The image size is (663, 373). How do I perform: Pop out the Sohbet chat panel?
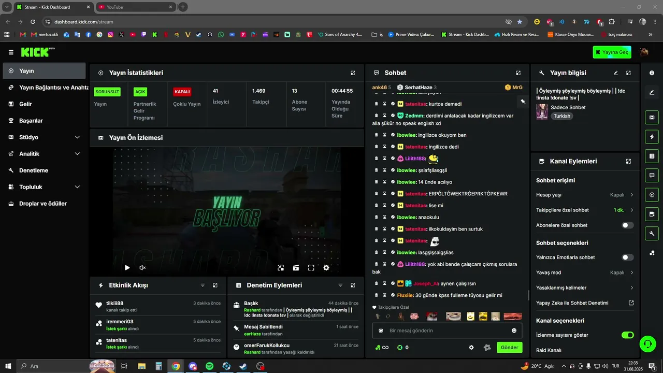click(518, 73)
